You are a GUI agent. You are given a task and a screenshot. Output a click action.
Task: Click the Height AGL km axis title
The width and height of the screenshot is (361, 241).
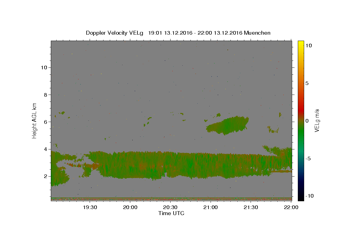[x=34, y=120]
